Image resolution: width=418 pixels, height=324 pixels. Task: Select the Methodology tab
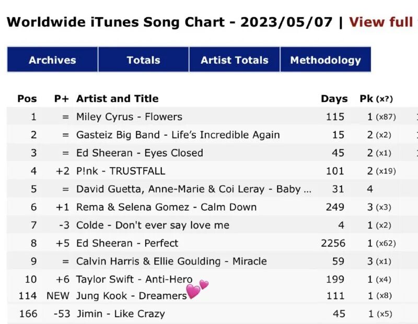[326, 60]
